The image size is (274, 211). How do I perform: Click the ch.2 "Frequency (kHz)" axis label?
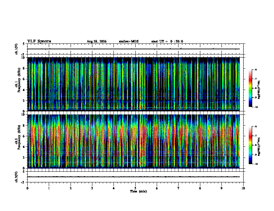click(19, 140)
